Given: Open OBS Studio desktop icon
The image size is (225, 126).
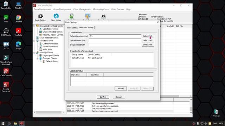Looking at the screenshot, I should coord(6,32).
